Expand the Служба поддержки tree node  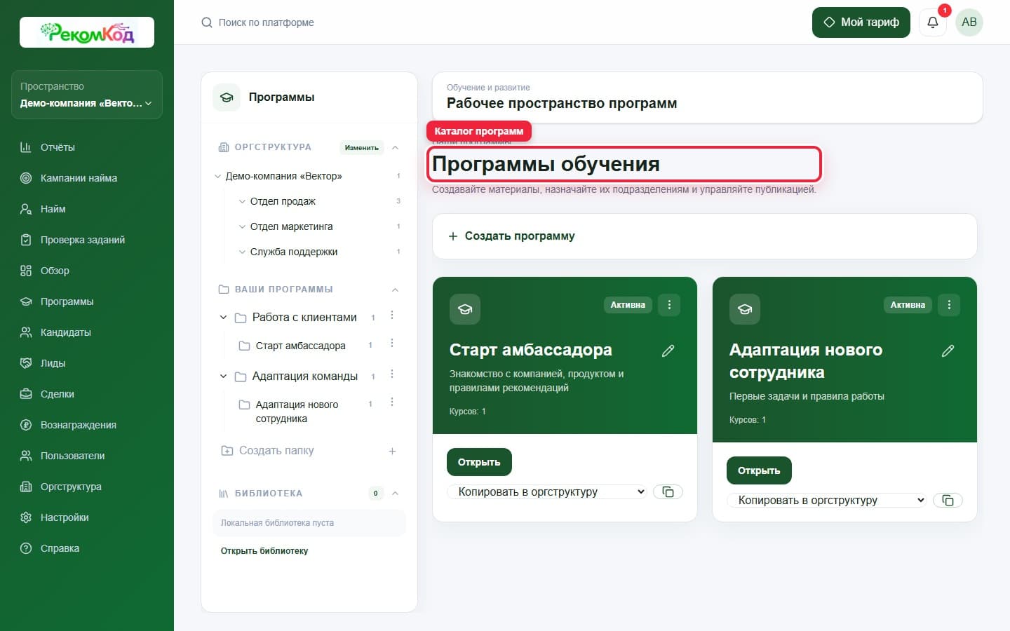click(243, 252)
